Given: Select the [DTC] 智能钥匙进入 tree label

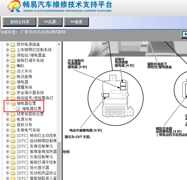Looking at the screenshot, I should (x=37, y=178).
